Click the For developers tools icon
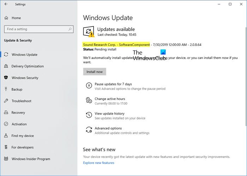This screenshot has width=247, height=176. pos(6,147)
